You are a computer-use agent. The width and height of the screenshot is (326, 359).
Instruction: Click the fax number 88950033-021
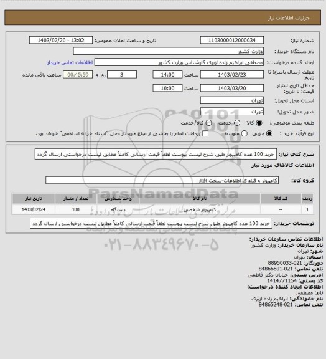(x=285, y=263)
